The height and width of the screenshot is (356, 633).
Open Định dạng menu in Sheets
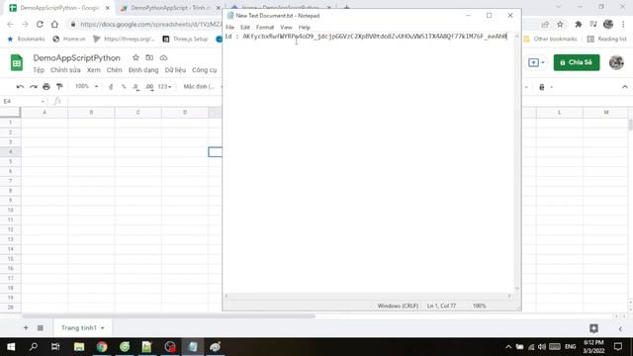143,70
